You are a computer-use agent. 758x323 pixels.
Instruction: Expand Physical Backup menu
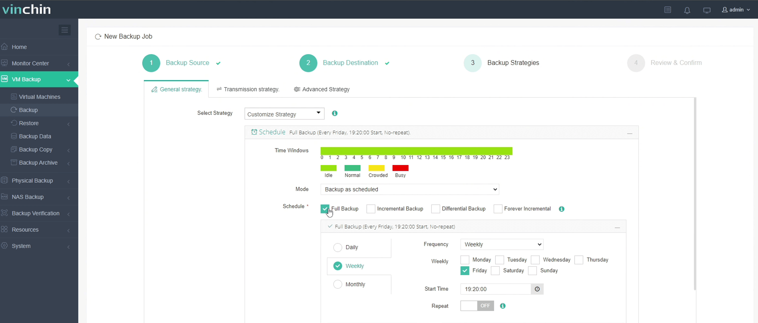[39, 180]
